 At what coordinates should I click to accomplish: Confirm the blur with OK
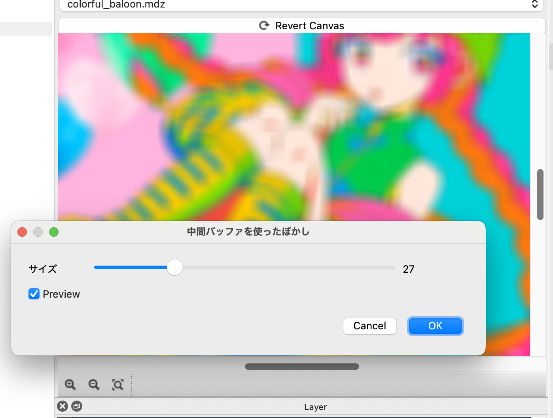(435, 326)
